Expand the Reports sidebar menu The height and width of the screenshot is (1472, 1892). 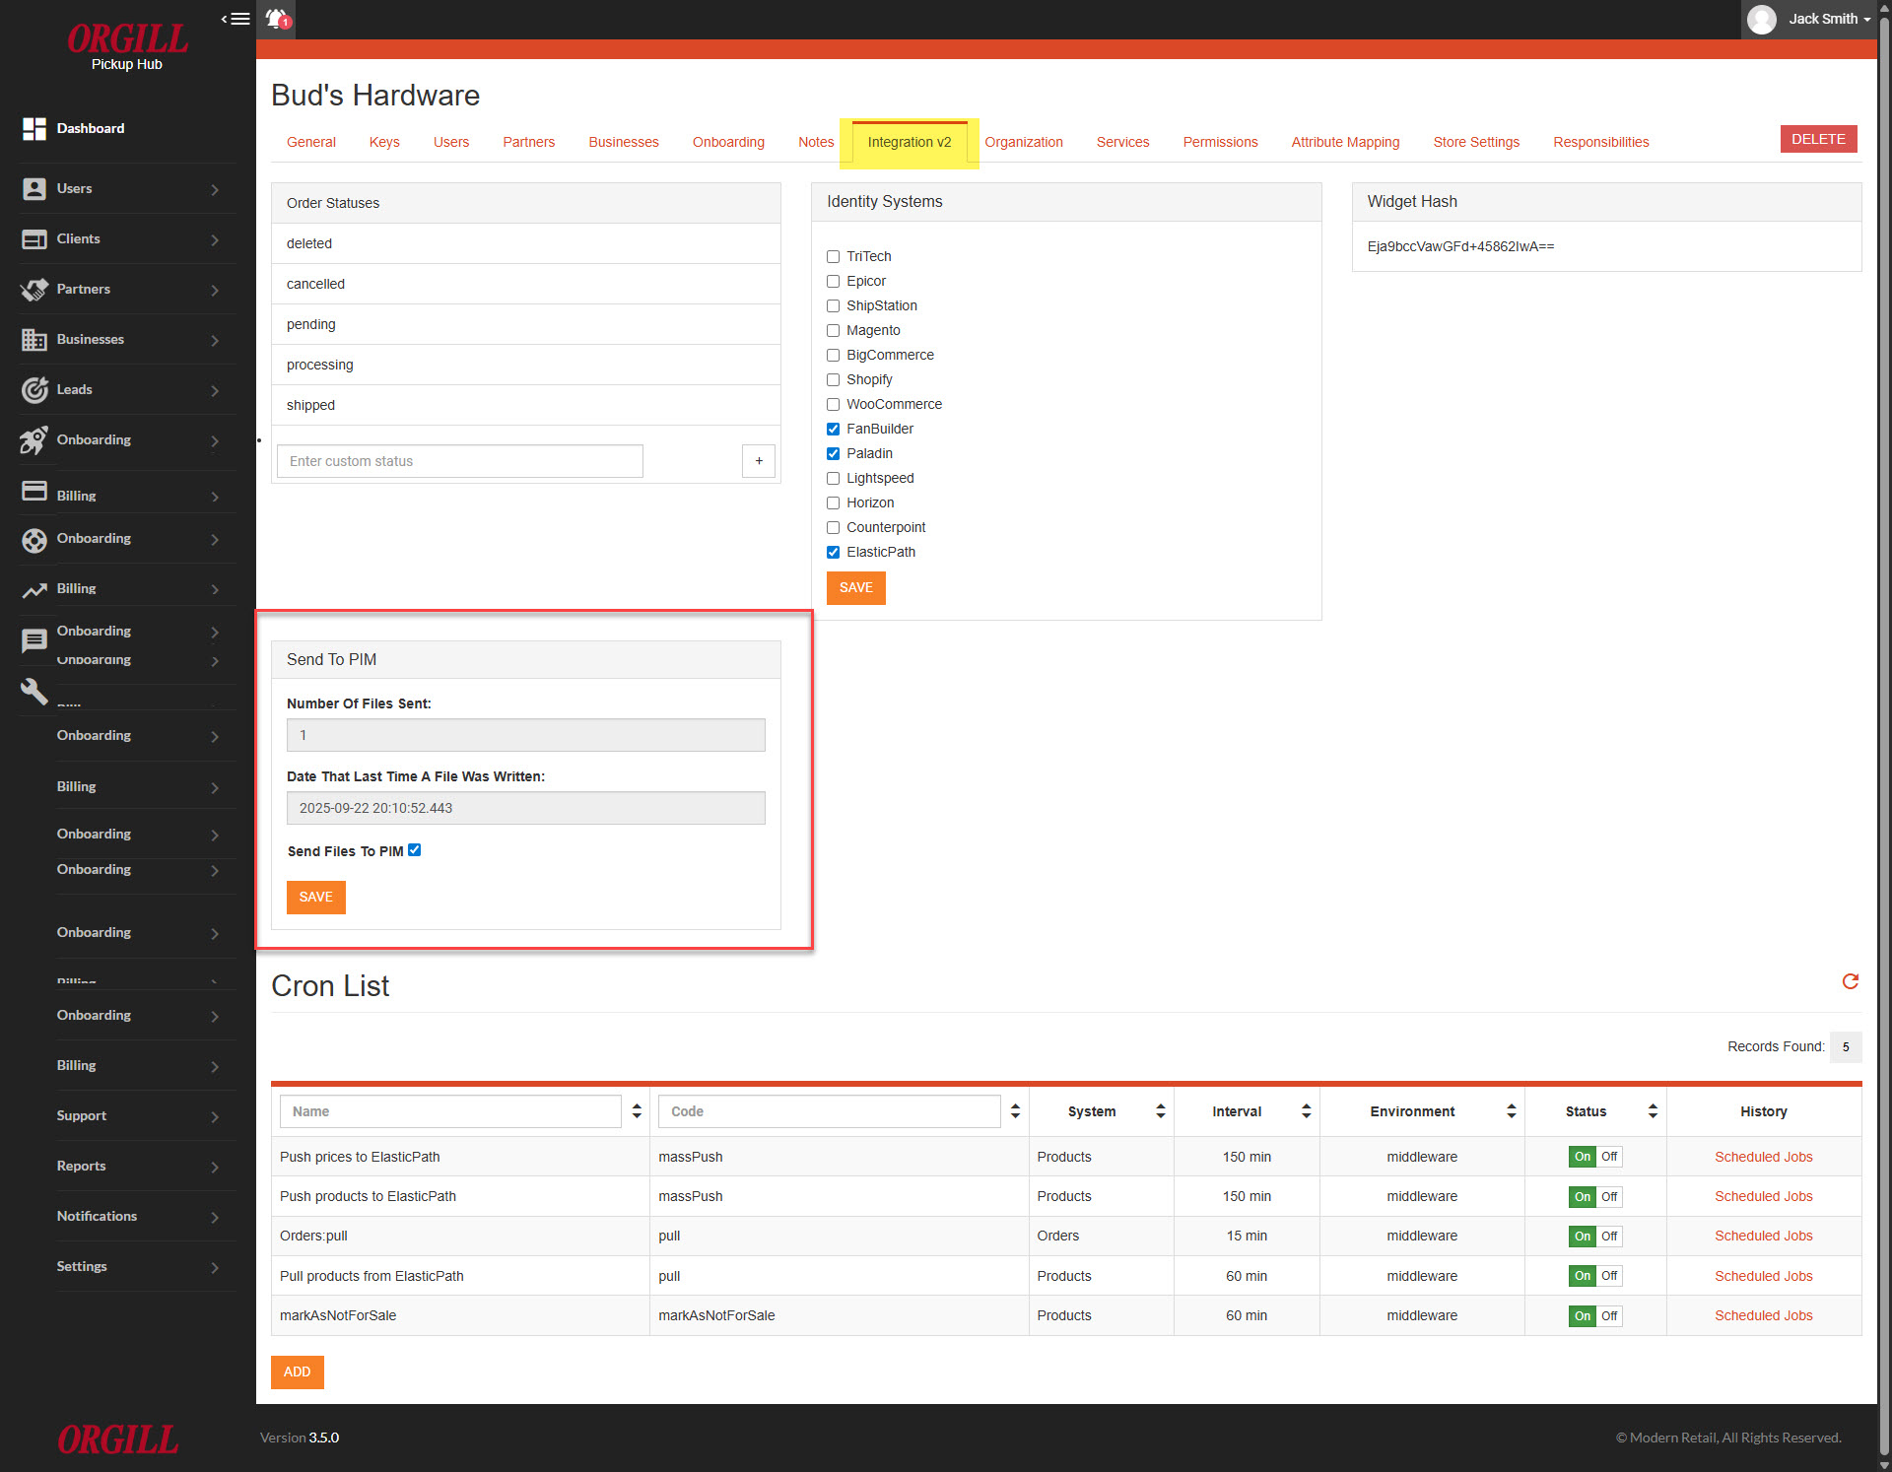(215, 1167)
